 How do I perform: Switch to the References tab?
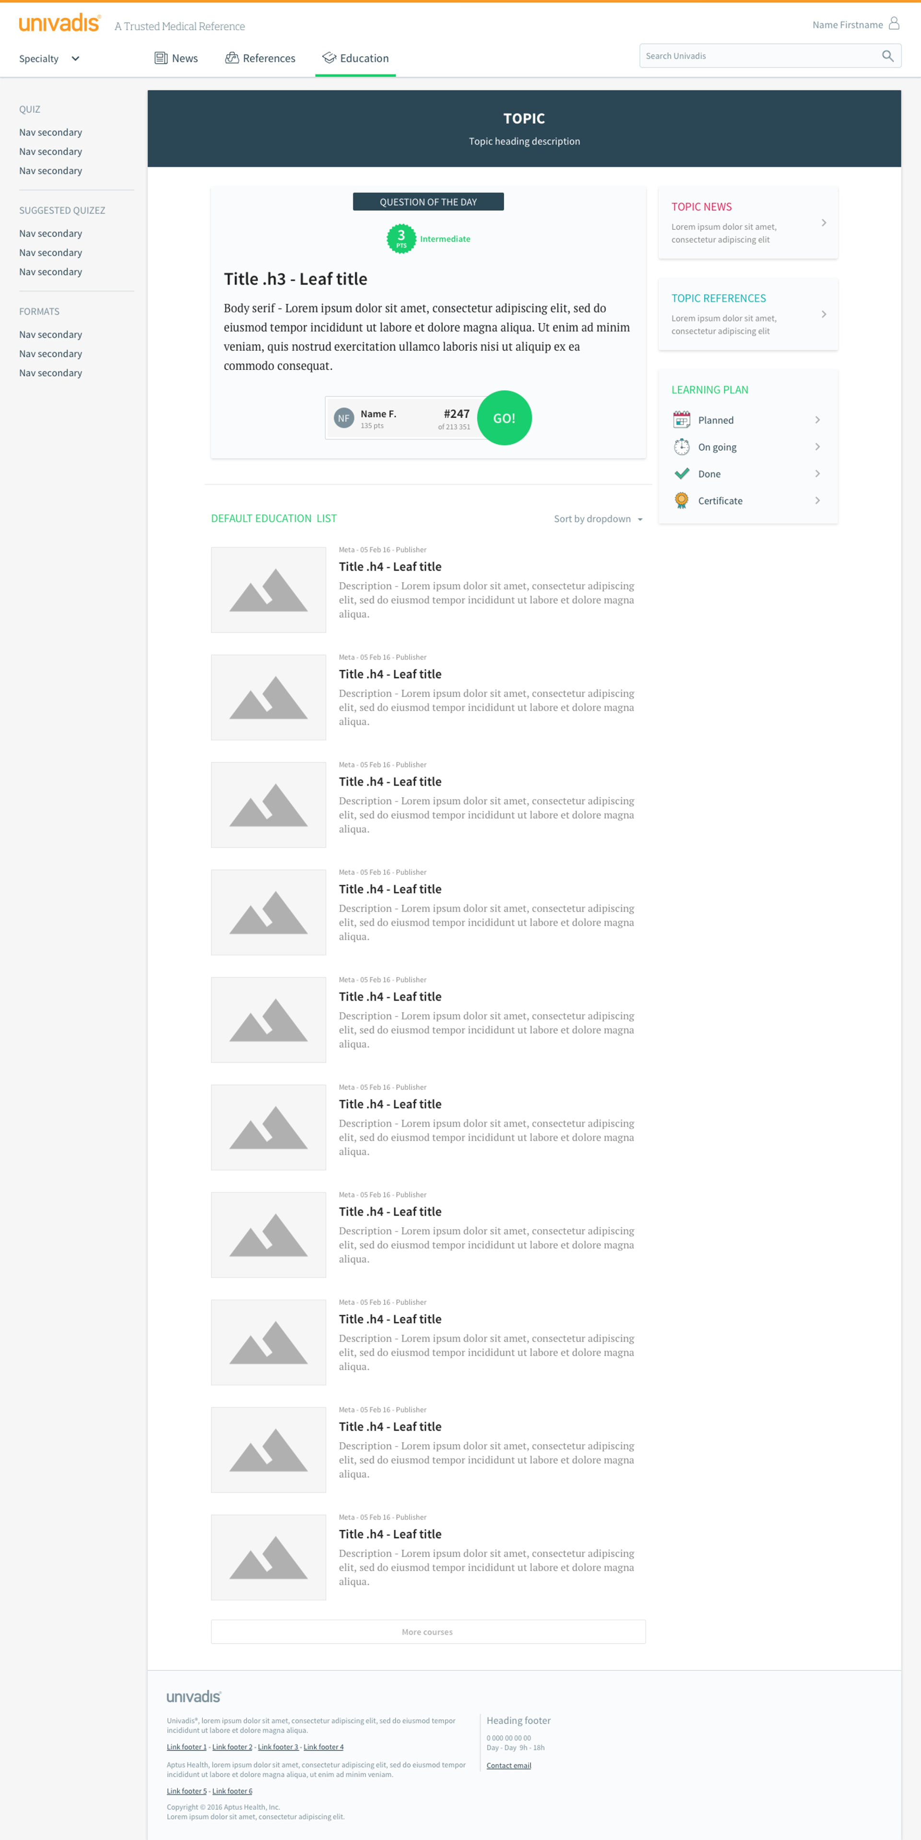pos(260,58)
